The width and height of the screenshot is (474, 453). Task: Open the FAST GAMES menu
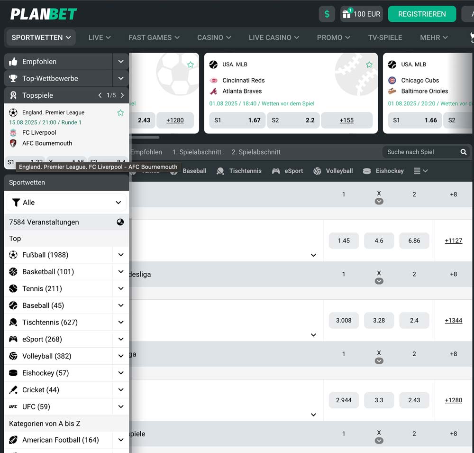(x=154, y=37)
